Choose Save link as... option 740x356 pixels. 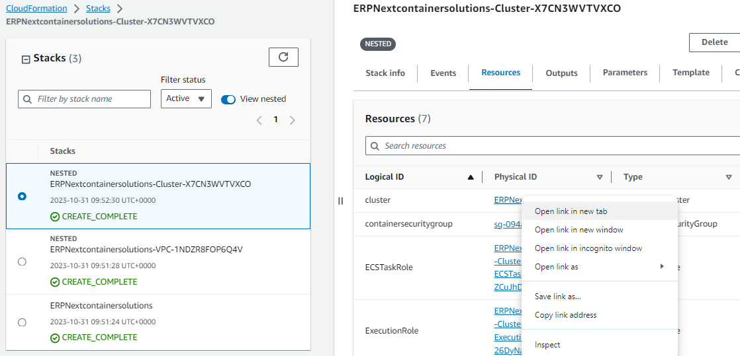(x=600, y=296)
